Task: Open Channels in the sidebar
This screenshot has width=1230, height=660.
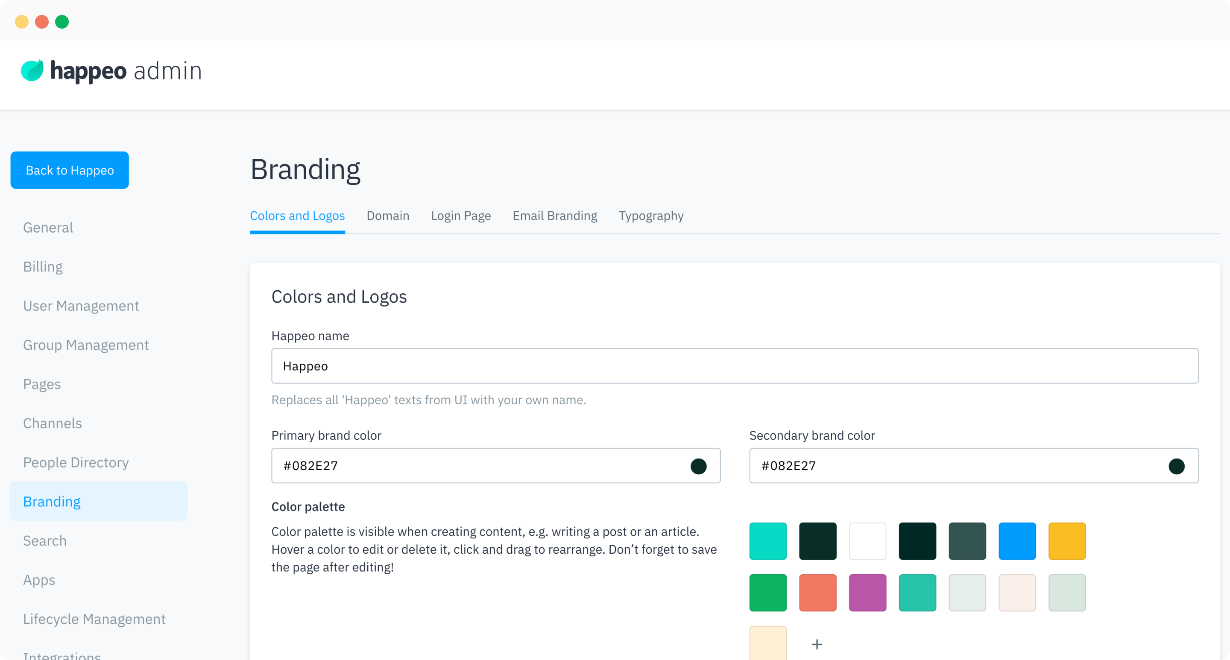Action: 53,423
